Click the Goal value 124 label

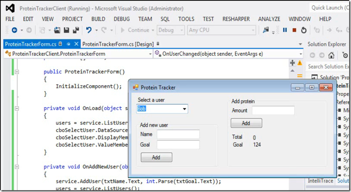click(x=257, y=145)
